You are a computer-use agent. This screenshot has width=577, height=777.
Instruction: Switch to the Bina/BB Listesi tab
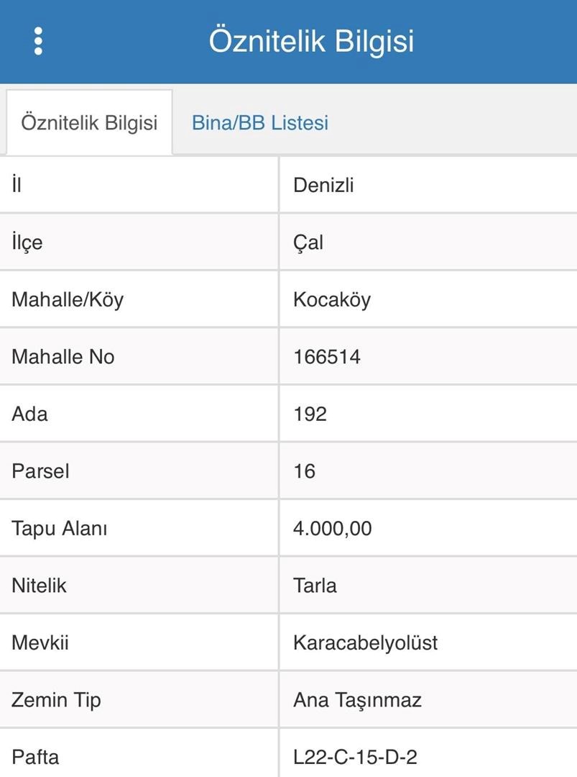click(x=260, y=123)
